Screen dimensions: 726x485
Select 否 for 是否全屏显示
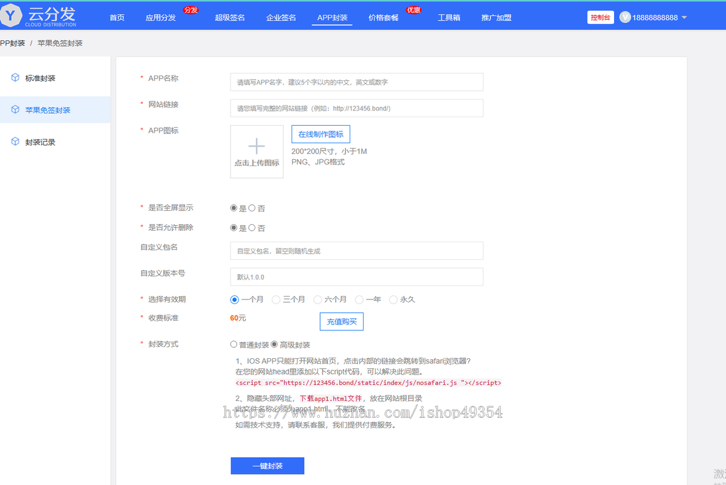(x=252, y=208)
